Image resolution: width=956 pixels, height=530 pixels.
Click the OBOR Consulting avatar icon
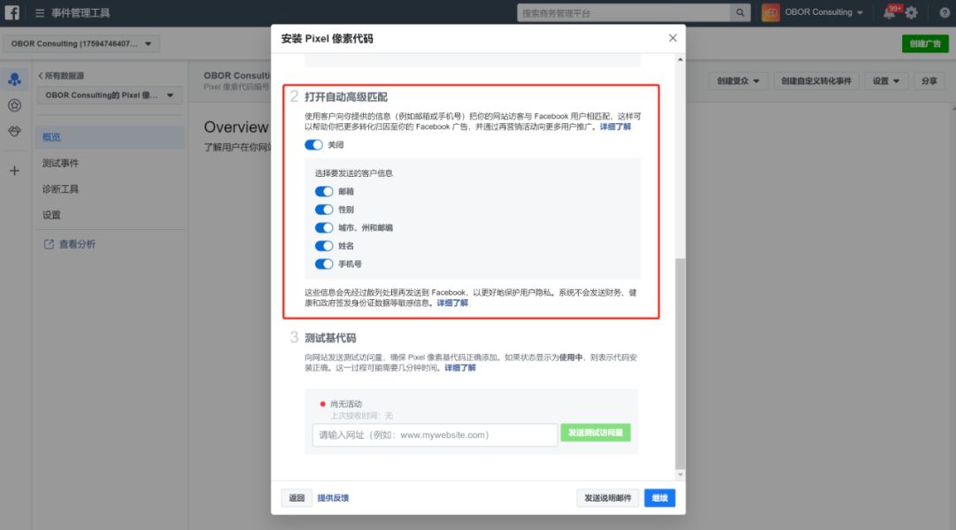771,12
